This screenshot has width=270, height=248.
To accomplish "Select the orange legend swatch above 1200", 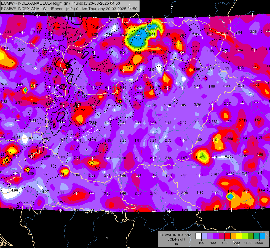I will click(233, 236).
